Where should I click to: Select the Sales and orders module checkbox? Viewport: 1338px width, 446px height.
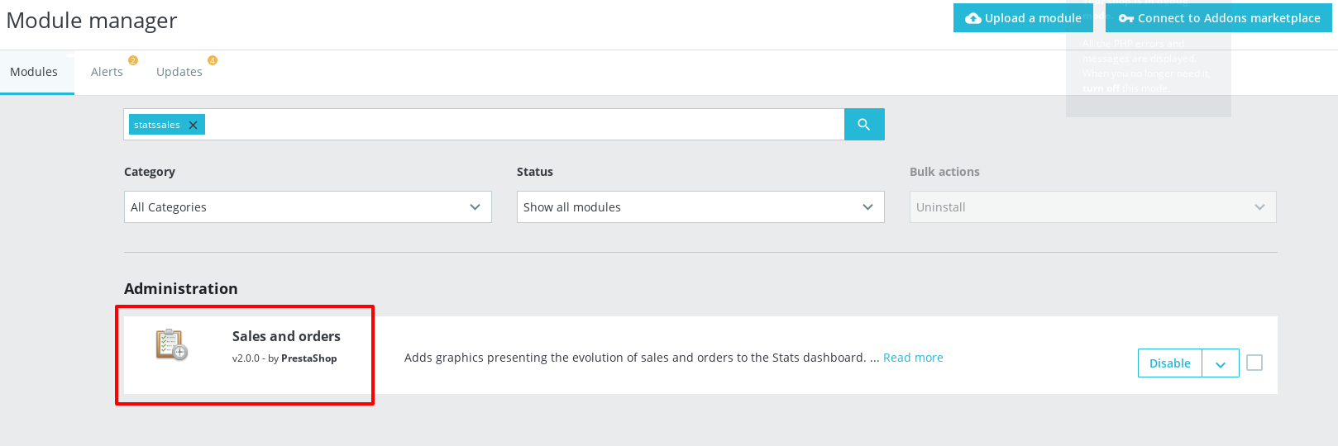point(1254,363)
